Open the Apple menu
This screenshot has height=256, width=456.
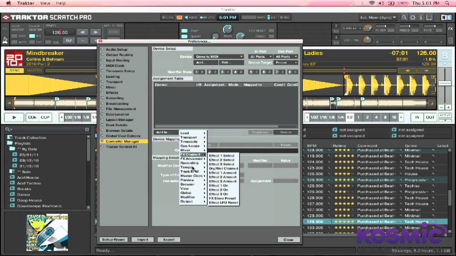pos(8,3)
